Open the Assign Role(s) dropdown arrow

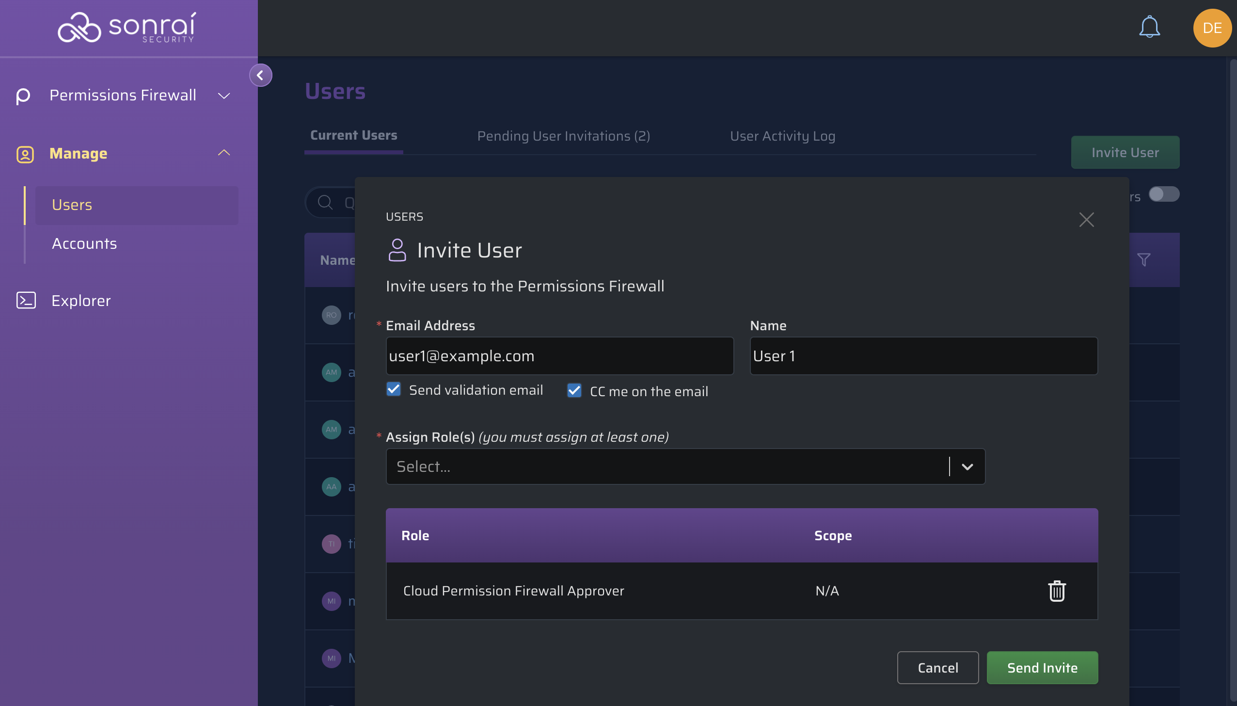click(967, 466)
